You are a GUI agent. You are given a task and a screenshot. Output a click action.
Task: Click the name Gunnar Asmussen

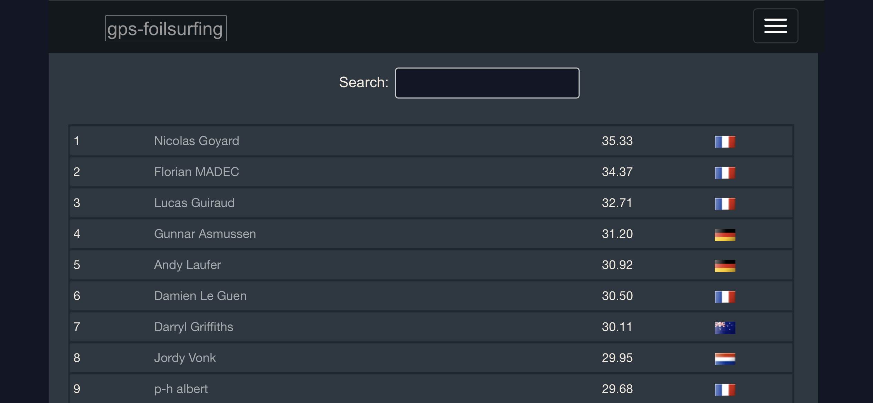205,234
